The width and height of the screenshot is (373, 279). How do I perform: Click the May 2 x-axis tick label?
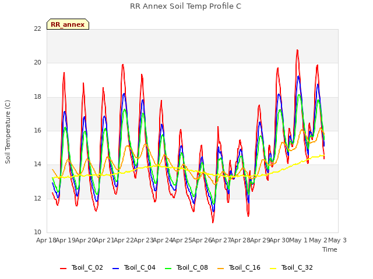click(317, 240)
